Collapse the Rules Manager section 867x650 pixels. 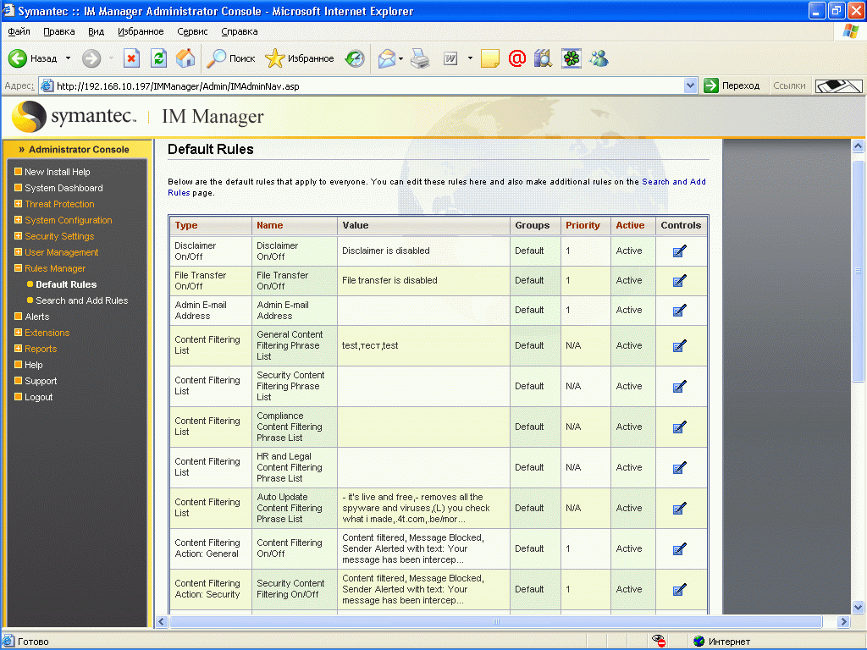click(x=55, y=268)
